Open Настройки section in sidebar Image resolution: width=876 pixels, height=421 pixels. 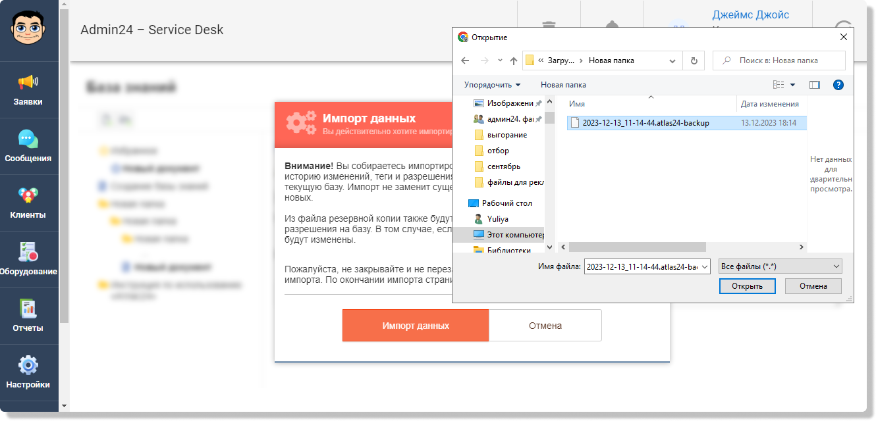(29, 373)
